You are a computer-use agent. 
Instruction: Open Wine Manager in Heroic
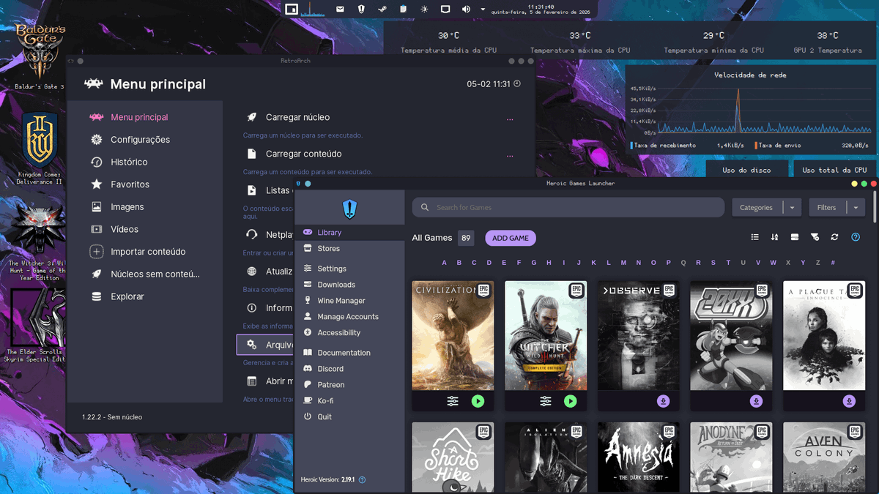click(349, 301)
